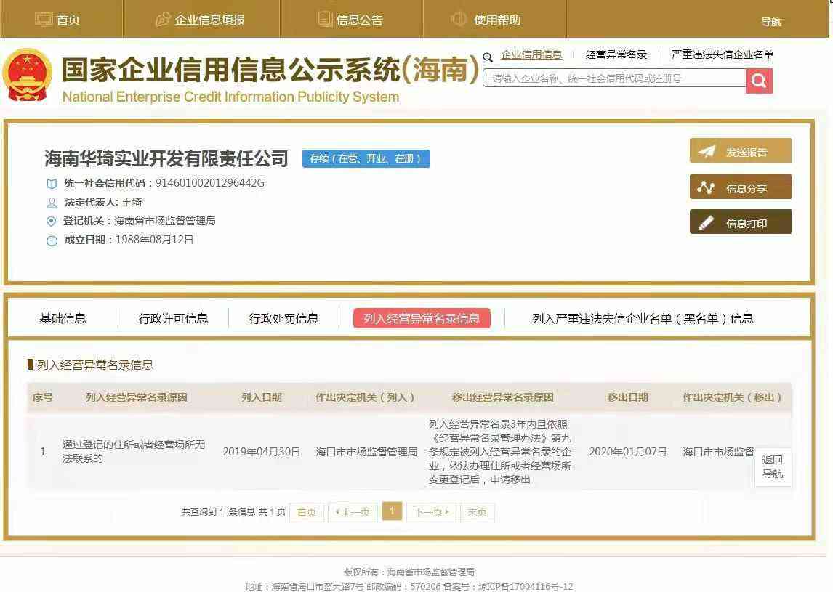The width and height of the screenshot is (833, 592).
Task: Go to 下一页 in pagination
Action: click(x=431, y=512)
